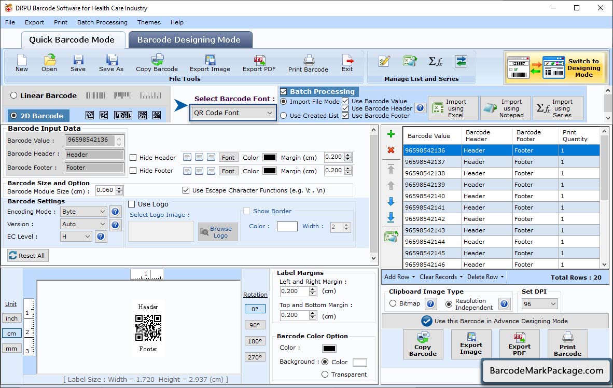Select Linear Barcode radio button
The image size is (613, 388).
pos(13,95)
